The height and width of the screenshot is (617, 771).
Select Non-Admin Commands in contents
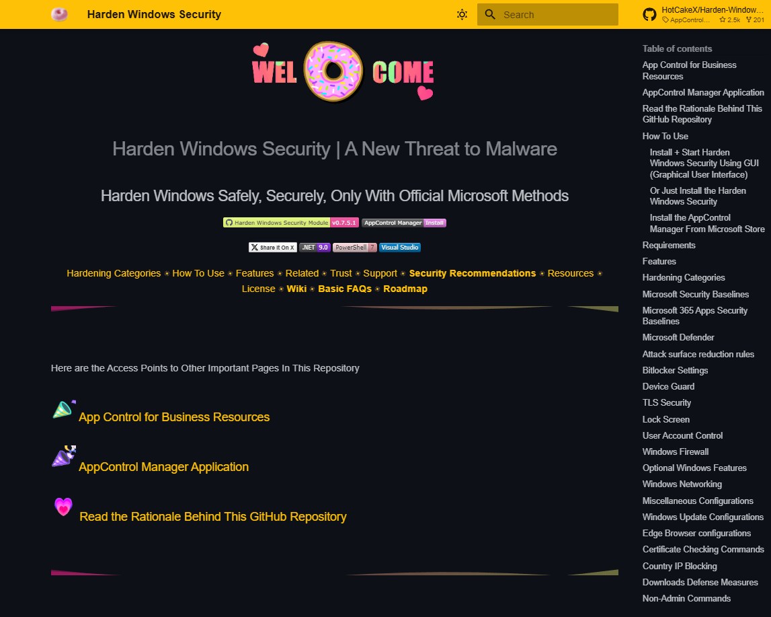click(x=686, y=599)
